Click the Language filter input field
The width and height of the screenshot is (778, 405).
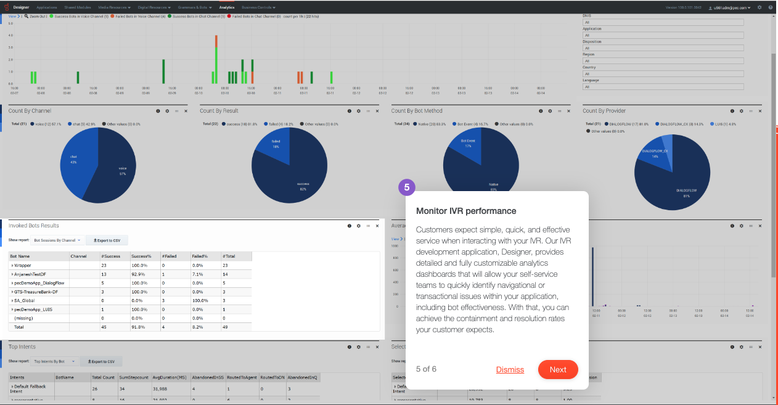coord(663,87)
